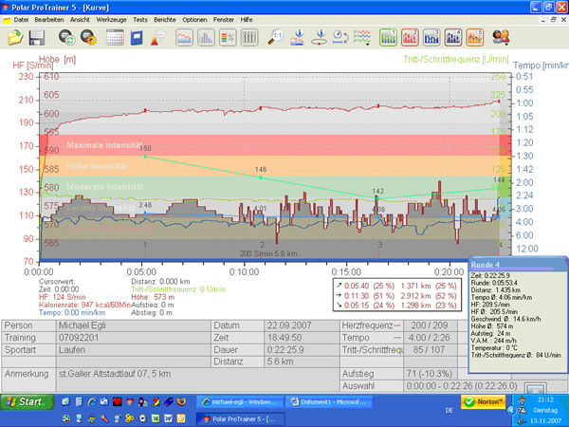This screenshot has width=569, height=427.
Task: Open the curve selection dropdown with wavy lines
Action: coord(362,37)
